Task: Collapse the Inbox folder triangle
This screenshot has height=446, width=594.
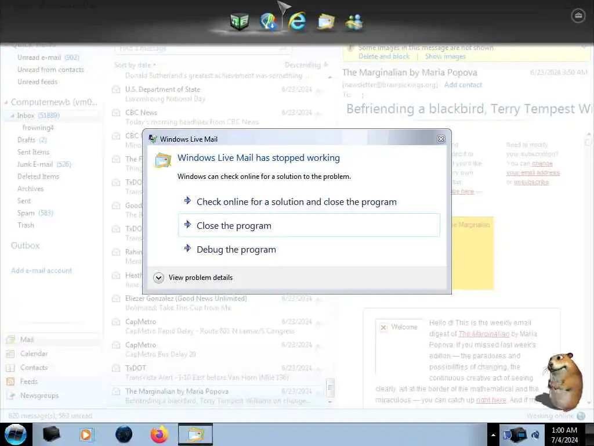Action: point(13,116)
